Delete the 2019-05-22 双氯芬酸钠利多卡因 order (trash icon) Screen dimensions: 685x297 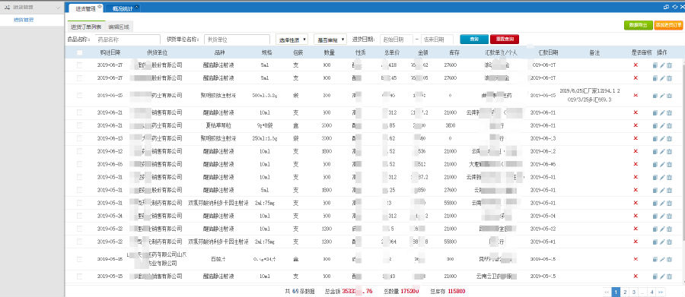[x=669, y=242]
